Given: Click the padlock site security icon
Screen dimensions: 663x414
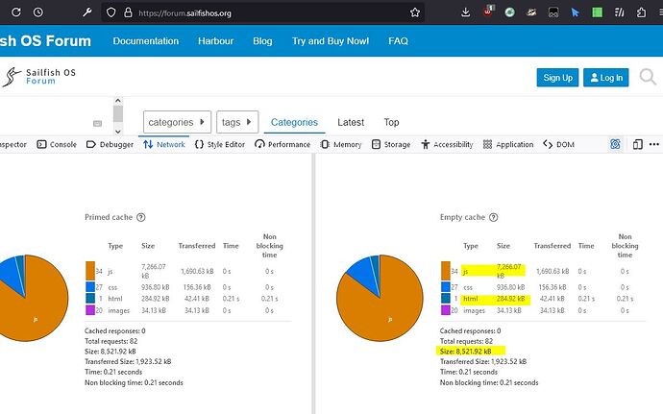Looking at the screenshot, I should coord(128,12).
